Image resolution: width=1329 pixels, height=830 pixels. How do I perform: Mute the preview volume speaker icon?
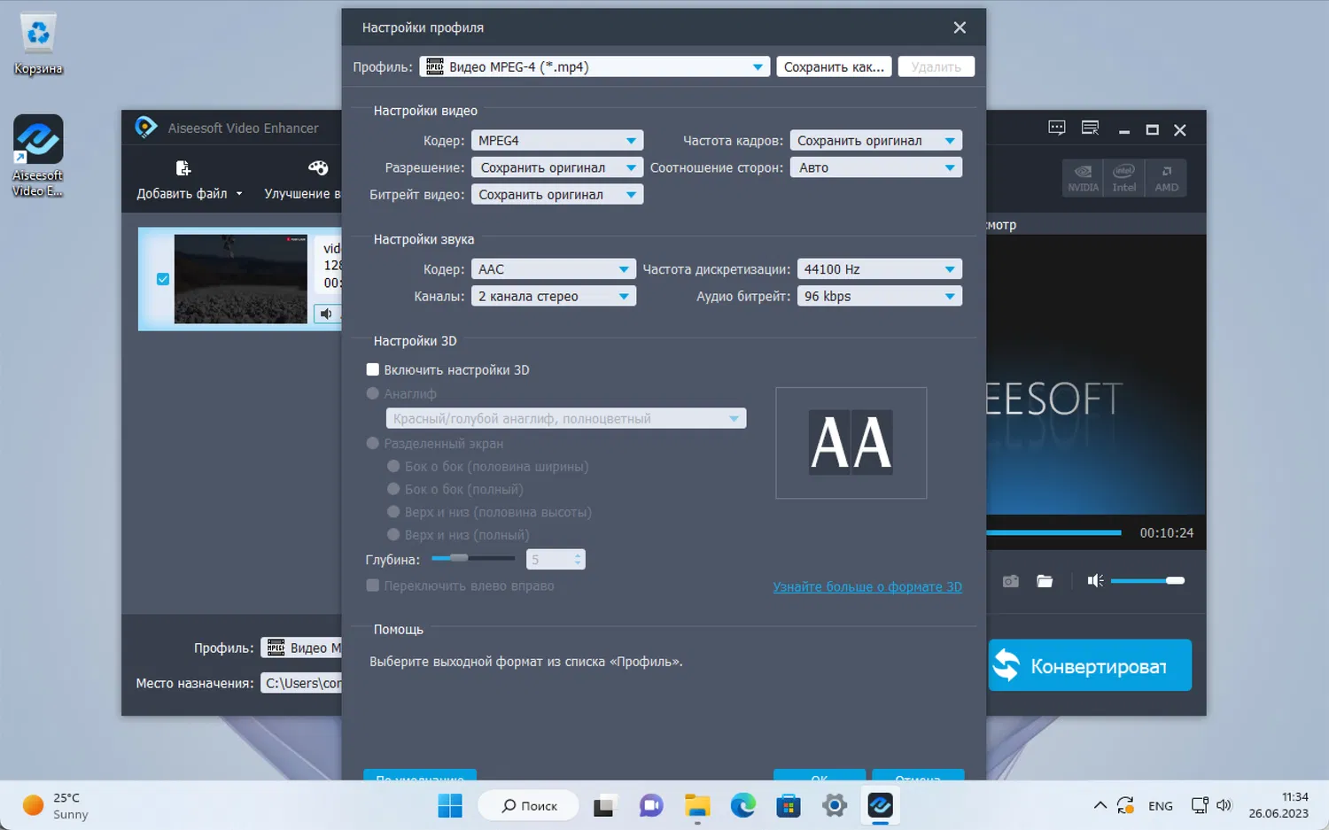tap(1095, 580)
